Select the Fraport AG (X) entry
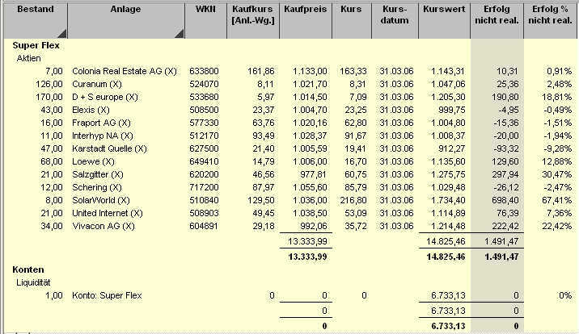 [x=101, y=123]
